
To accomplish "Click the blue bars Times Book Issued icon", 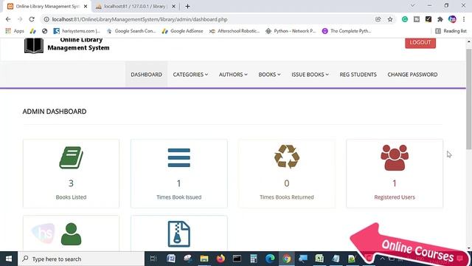I will point(178,157).
